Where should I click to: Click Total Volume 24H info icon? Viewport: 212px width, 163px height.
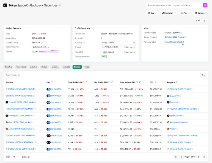tap(137, 82)
